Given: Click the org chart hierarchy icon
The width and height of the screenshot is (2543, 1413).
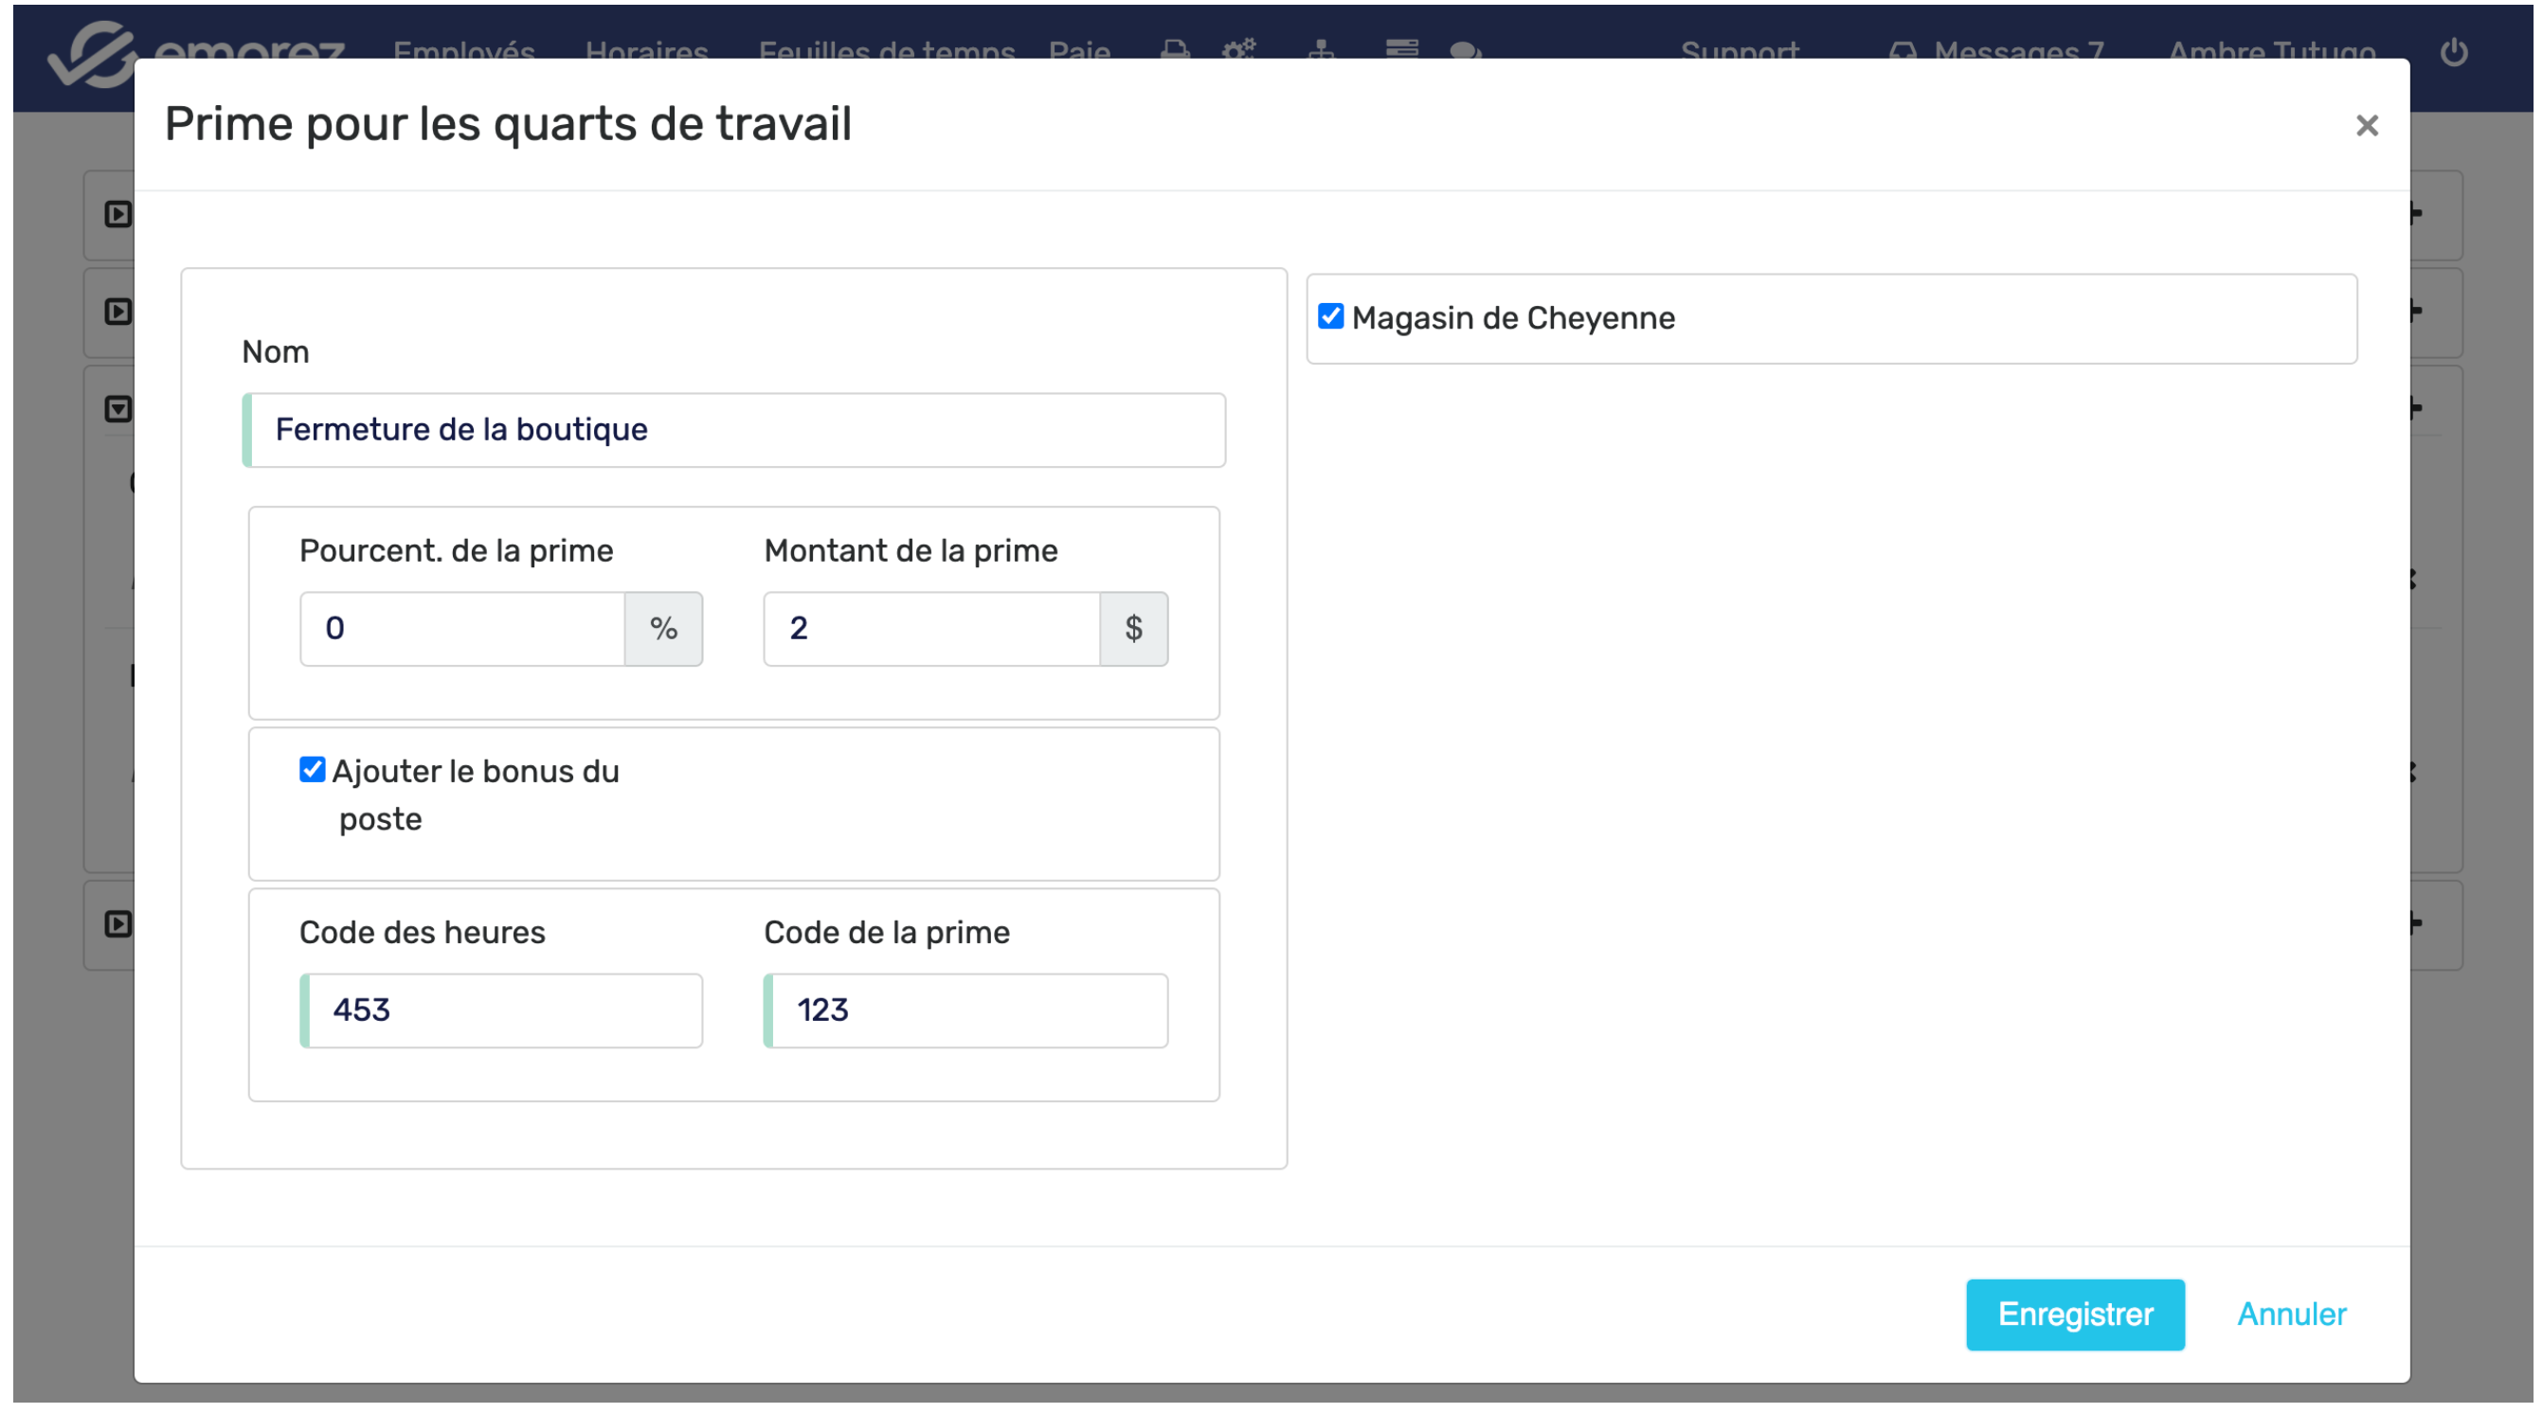Looking at the screenshot, I should point(1321,49).
